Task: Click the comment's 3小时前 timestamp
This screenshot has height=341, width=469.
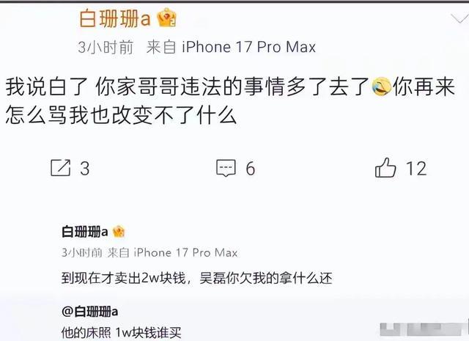Action: coord(81,253)
